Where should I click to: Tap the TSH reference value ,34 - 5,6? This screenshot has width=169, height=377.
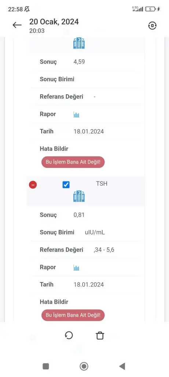coord(104,250)
